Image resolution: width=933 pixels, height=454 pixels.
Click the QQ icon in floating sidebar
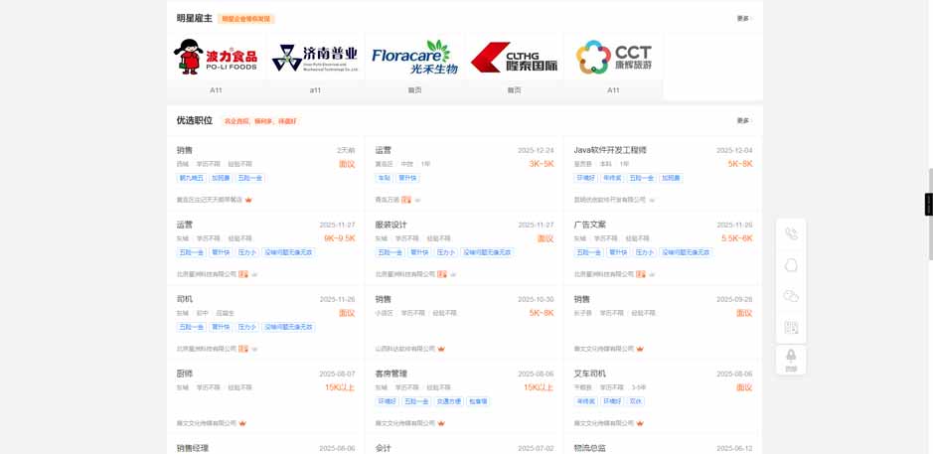click(x=791, y=265)
